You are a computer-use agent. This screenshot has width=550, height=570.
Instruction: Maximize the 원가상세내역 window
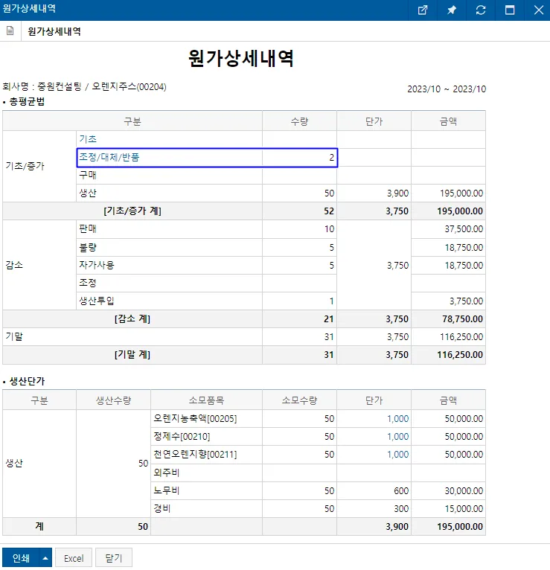point(510,10)
